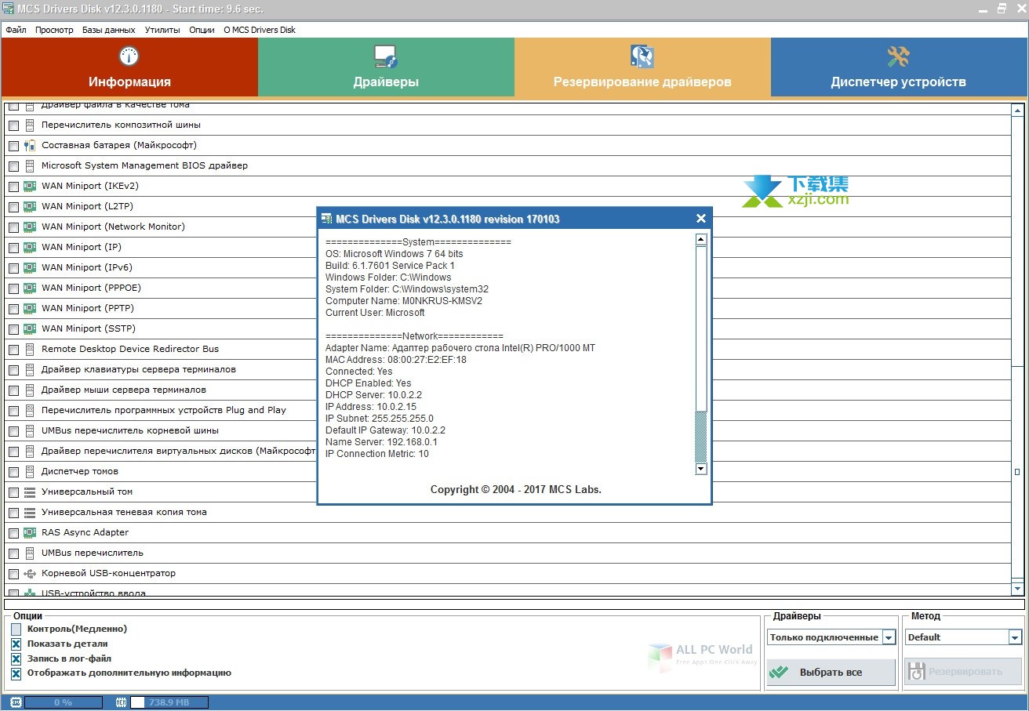
Task: Toggle Запись в лог-файл option
Action: pyautogui.click(x=16, y=658)
